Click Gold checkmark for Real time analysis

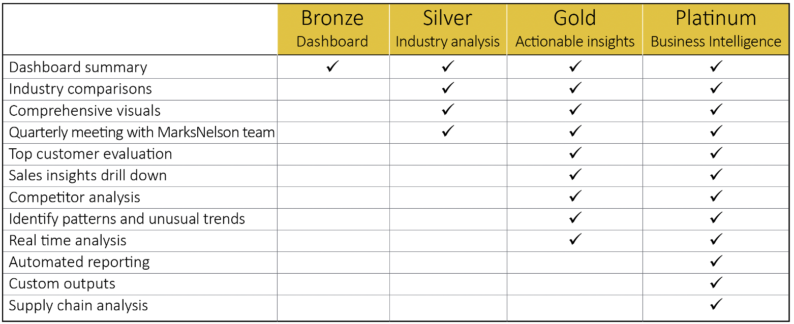click(x=575, y=239)
